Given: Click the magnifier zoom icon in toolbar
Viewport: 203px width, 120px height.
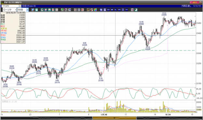Looking at the screenshot, I should click(x=33, y=10).
